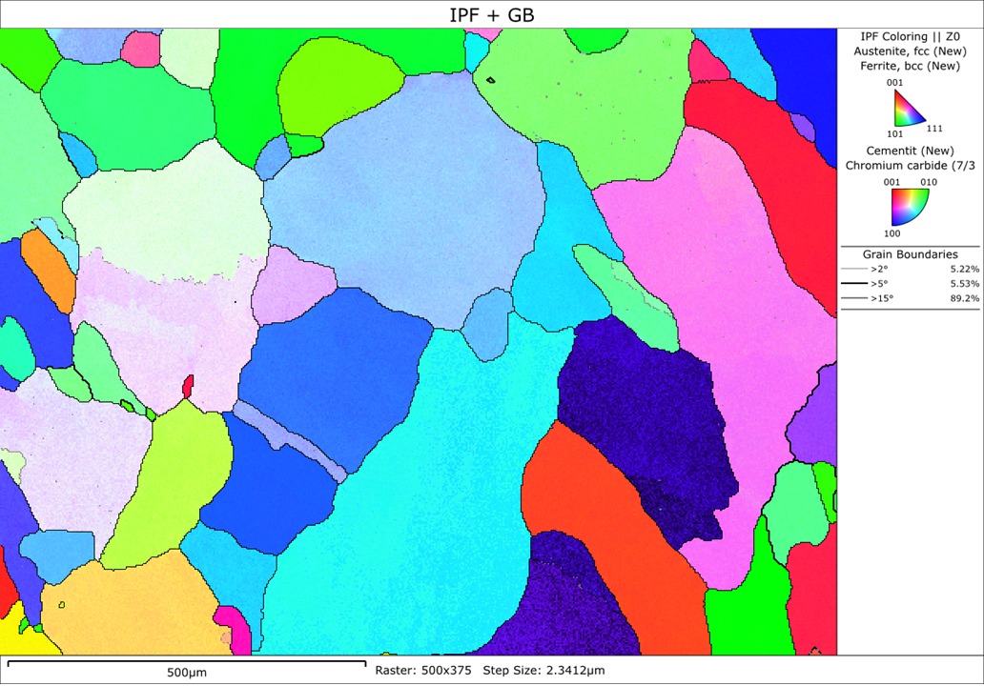Image resolution: width=984 pixels, height=686 pixels.
Task: Click the >15° grain boundary legend entry
Action: tap(910, 298)
